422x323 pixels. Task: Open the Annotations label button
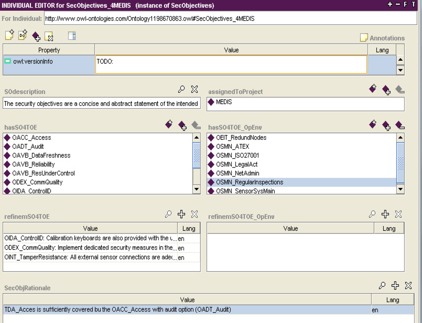point(382,38)
